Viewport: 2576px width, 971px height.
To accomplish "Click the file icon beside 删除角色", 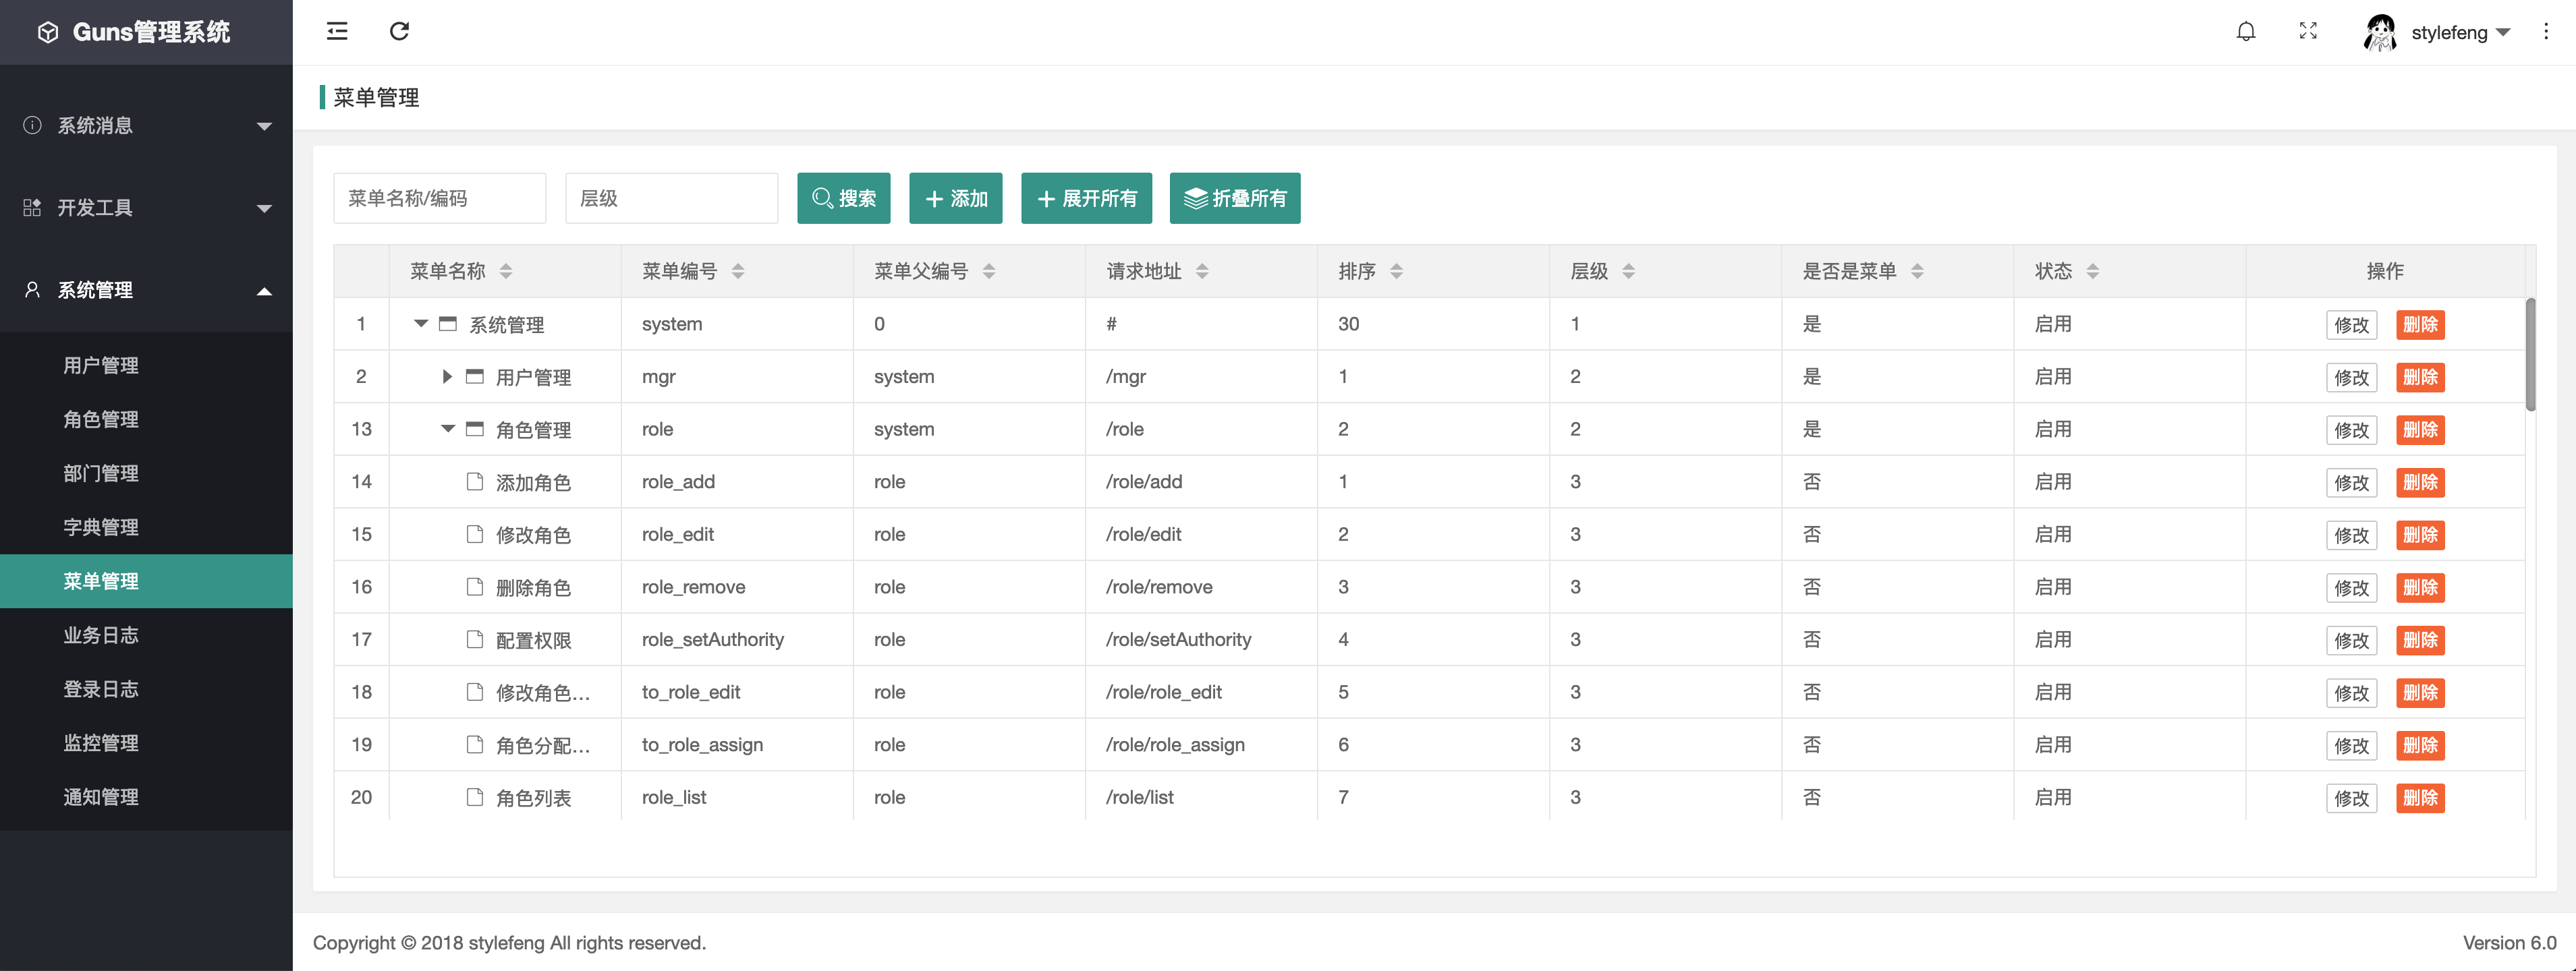I will pyautogui.click(x=475, y=587).
